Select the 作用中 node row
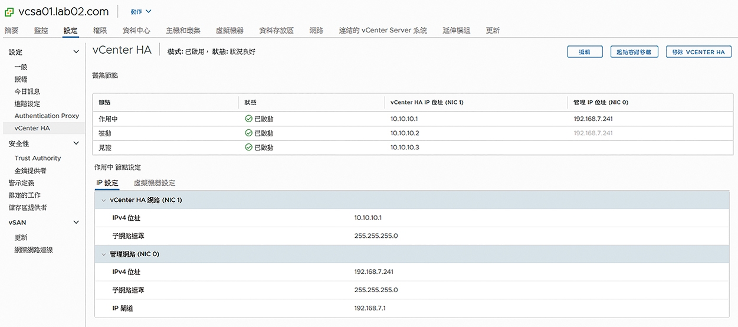The width and height of the screenshot is (738, 327). (x=413, y=119)
